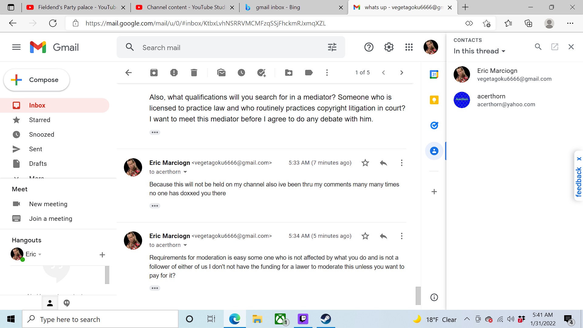The height and width of the screenshot is (328, 583).
Task: Expand the Eric Hangouts status dropdown
Action: tap(40, 255)
